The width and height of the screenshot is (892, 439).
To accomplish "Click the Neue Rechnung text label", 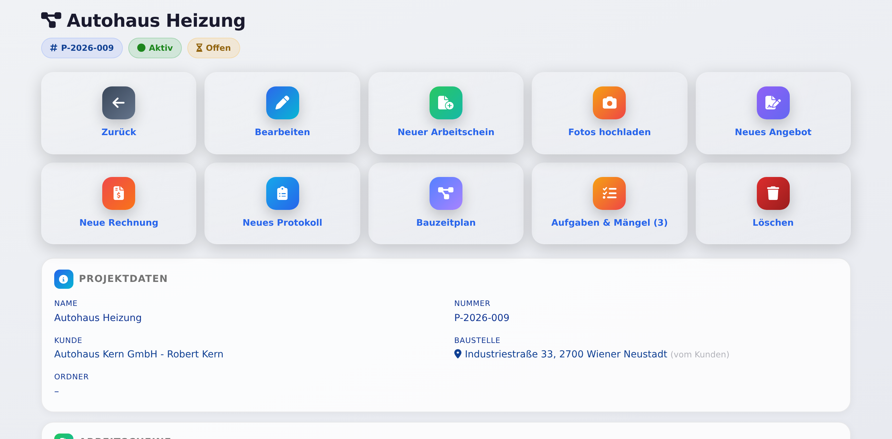I will (x=118, y=223).
